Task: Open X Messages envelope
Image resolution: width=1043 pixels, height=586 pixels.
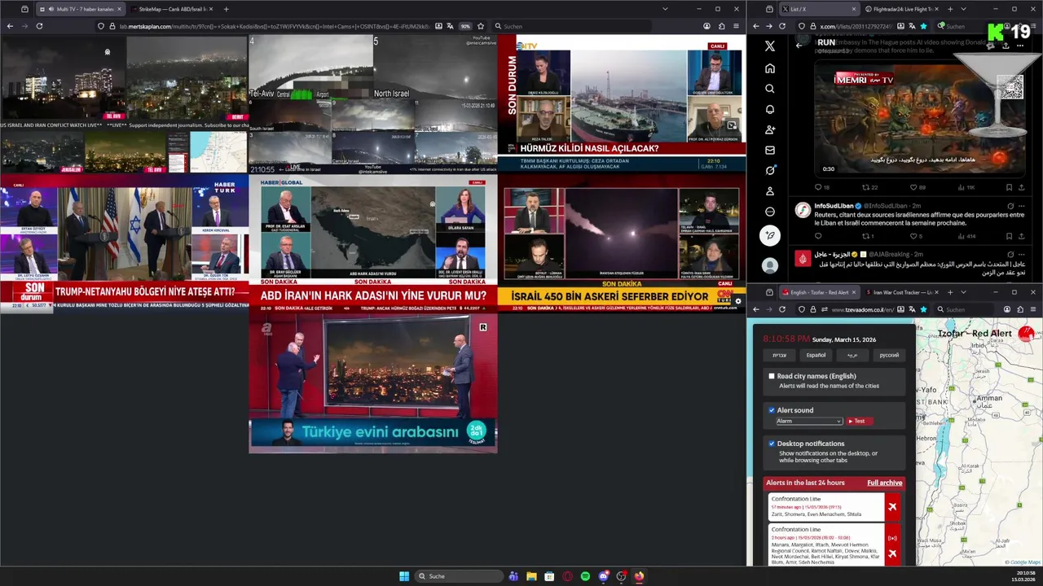Action: (x=769, y=150)
